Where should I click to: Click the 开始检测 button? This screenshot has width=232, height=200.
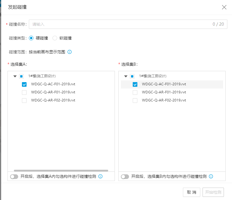click(213, 192)
